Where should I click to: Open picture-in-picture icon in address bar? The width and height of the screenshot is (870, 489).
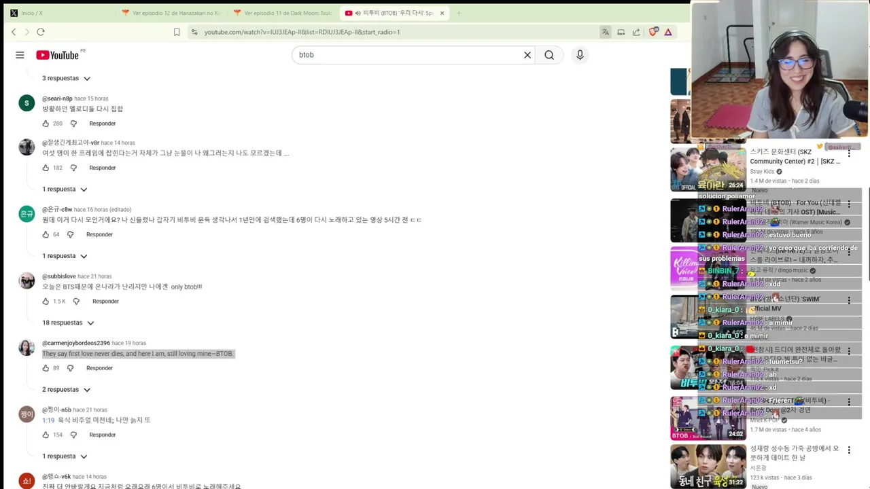621,32
